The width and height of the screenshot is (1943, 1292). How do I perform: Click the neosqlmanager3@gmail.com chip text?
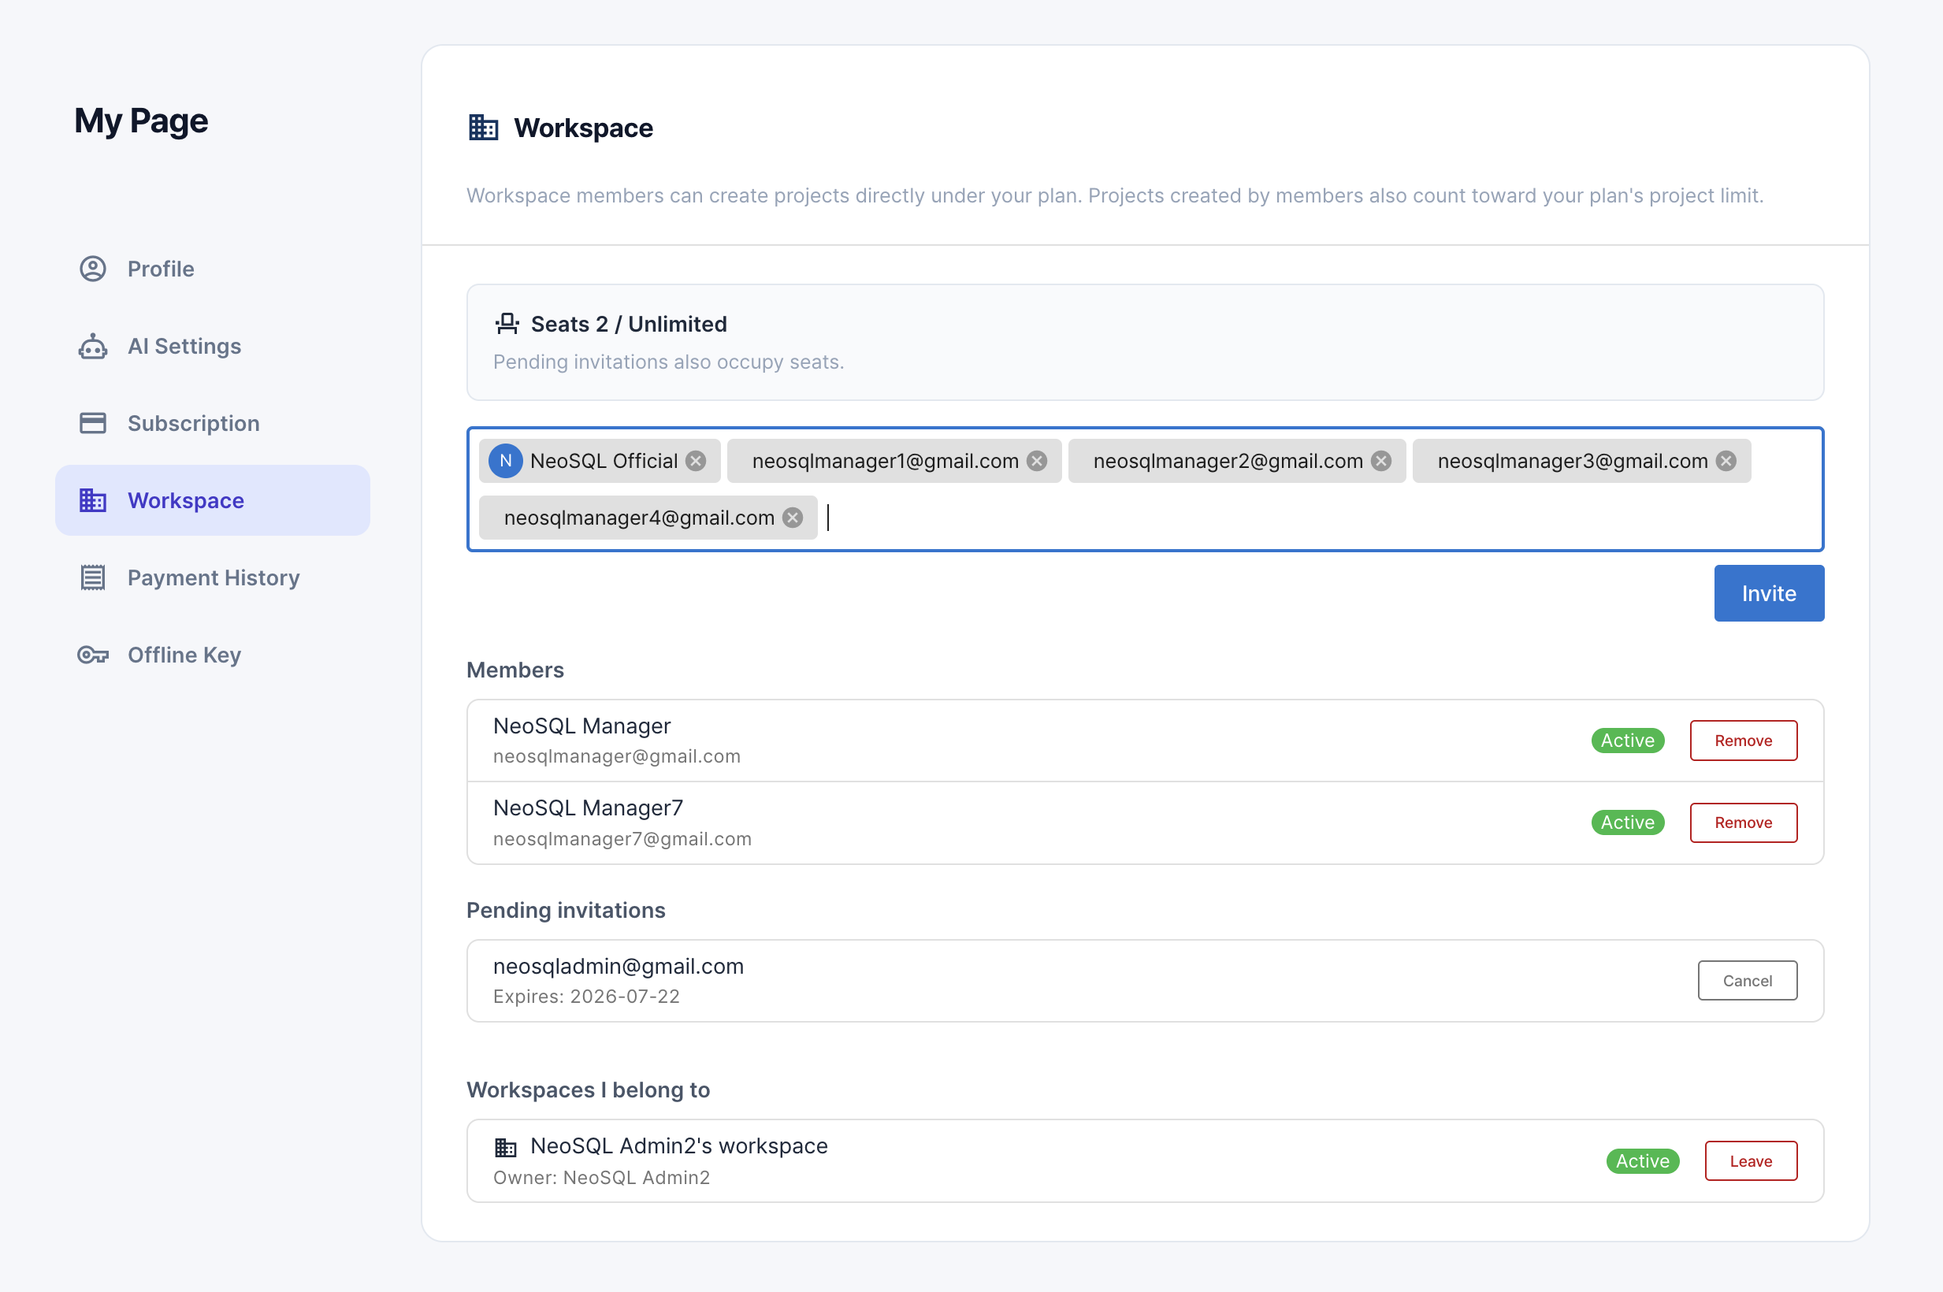1573,461
